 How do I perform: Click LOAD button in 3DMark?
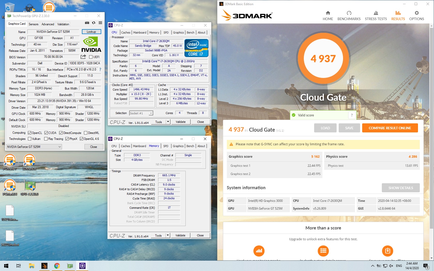(325, 128)
